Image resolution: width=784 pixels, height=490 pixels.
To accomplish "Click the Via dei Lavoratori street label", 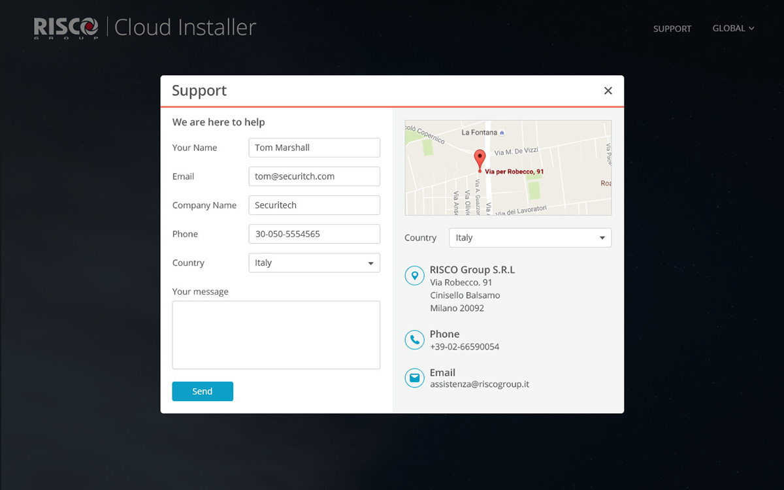I will coord(520,211).
